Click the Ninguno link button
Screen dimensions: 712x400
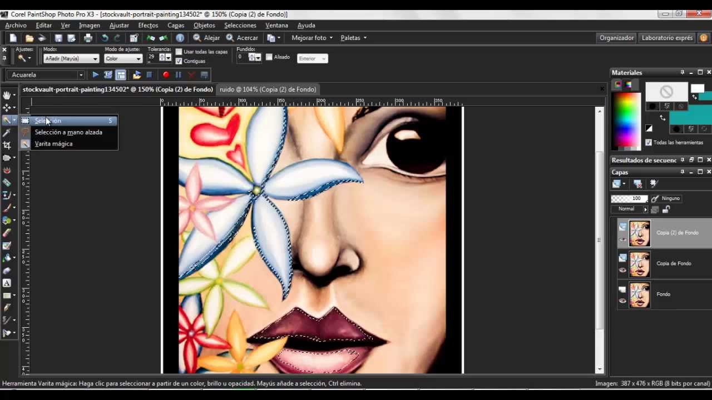[x=666, y=198]
